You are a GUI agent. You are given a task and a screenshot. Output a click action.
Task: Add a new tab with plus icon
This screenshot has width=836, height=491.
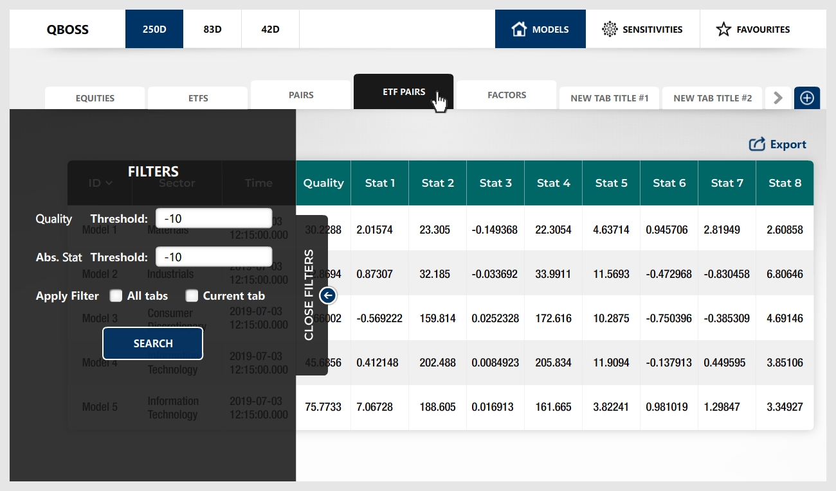click(807, 98)
